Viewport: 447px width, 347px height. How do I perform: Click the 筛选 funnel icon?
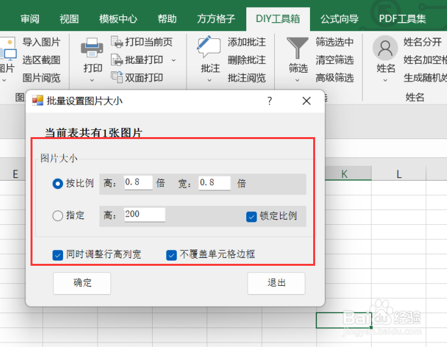coord(298,48)
